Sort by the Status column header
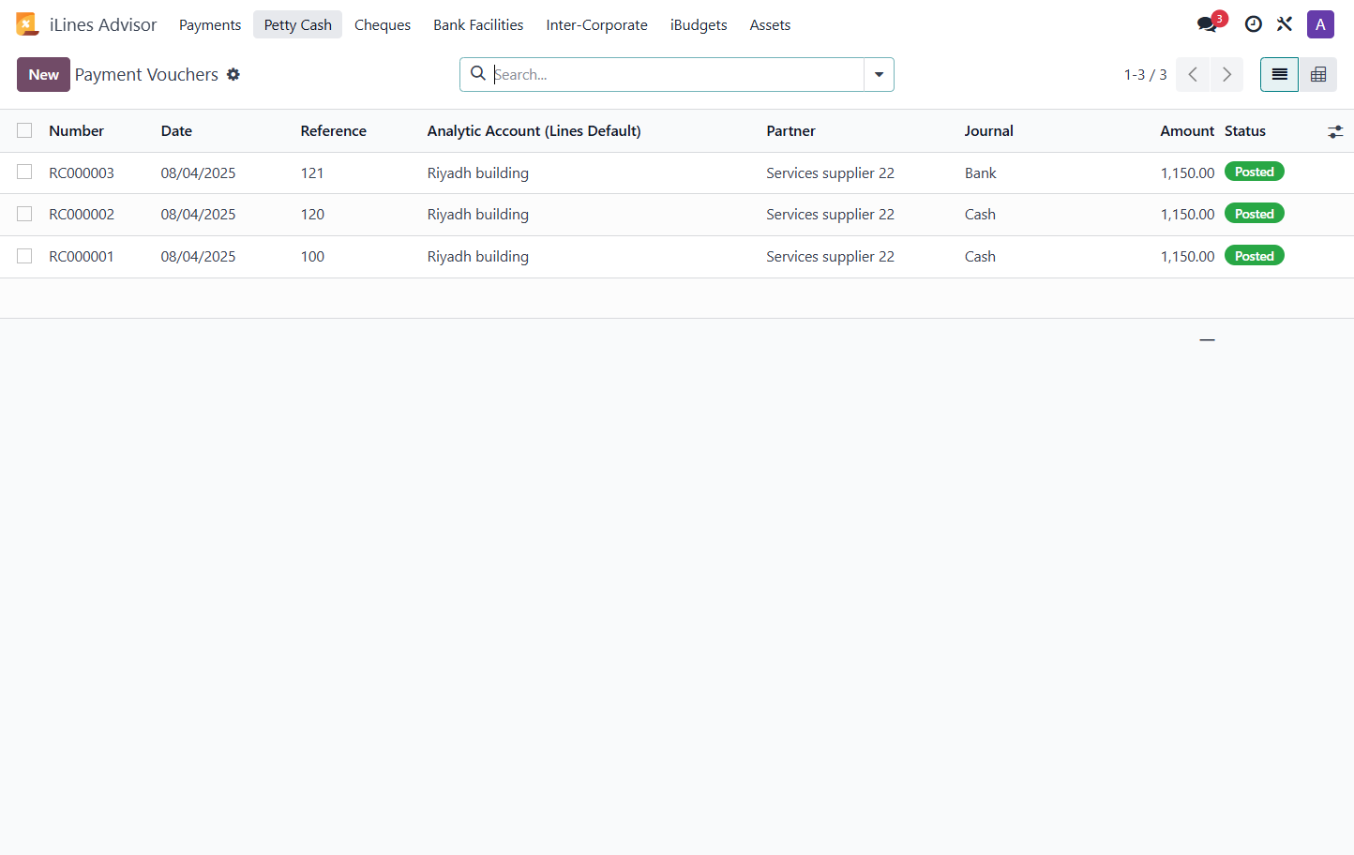The image size is (1354, 855). [x=1244, y=130]
